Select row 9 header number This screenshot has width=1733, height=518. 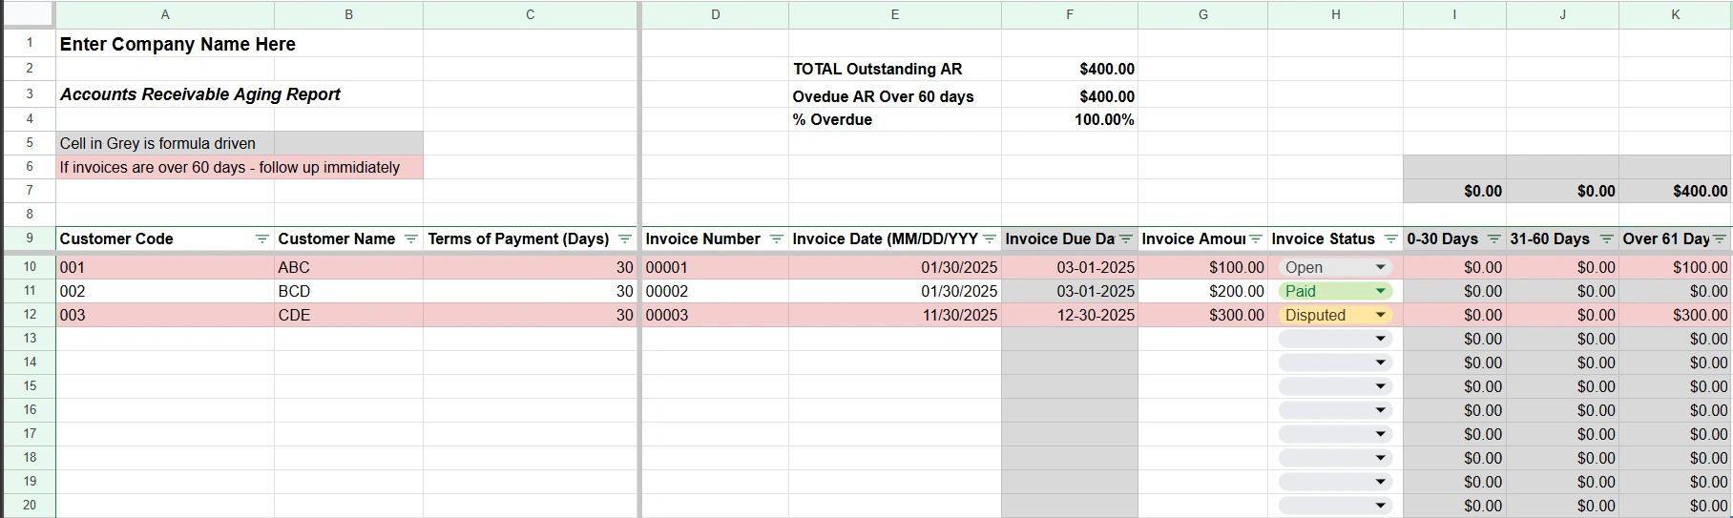point(30,238)
